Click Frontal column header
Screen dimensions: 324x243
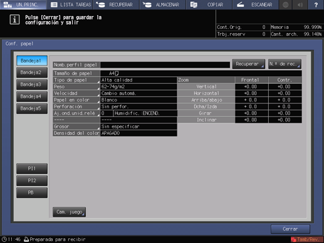pos(251,80)
